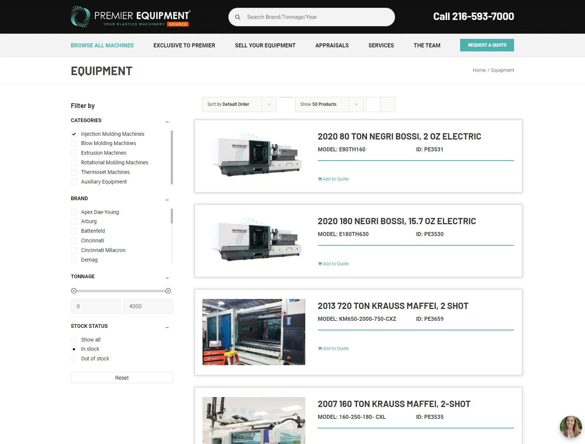585x444 pixels.
Task: Open the Services menu
Action: pos(381,45)
